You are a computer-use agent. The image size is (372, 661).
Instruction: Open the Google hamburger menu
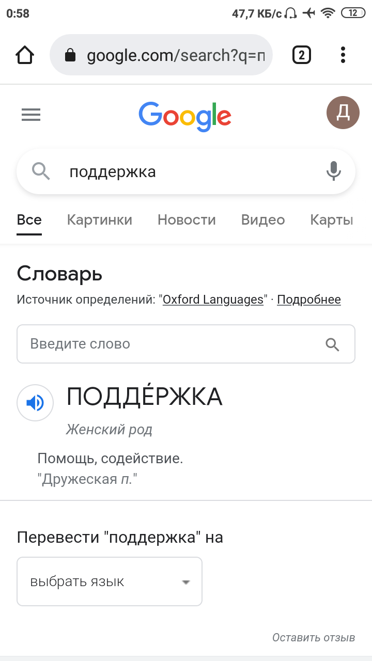[31, 115]
